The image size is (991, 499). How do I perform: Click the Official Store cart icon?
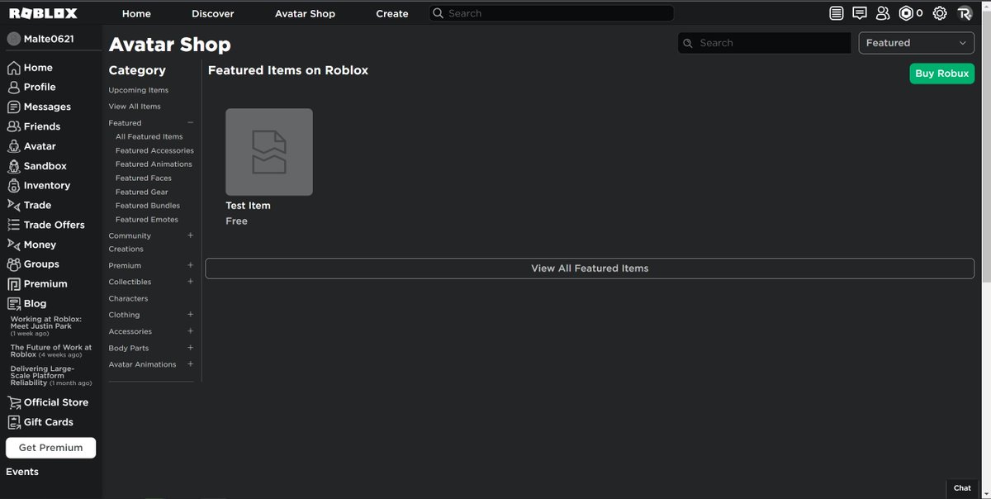pos(13,402)
